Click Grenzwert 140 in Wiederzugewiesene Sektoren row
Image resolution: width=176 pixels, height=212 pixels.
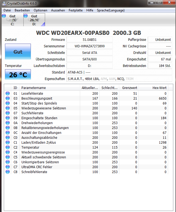134,108
